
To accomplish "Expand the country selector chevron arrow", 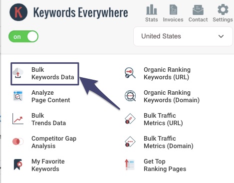I will pos(221,36).
